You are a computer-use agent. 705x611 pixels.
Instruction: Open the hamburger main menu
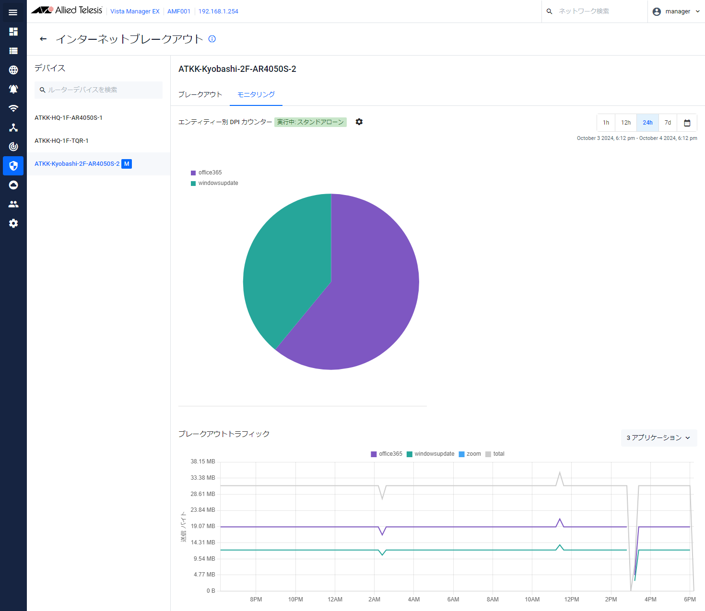pyautogui.click(x=13, y=12)
